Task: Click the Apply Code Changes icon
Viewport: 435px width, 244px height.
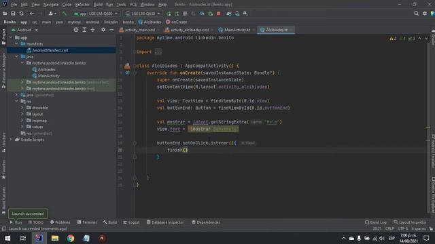Action: point(185,14)
